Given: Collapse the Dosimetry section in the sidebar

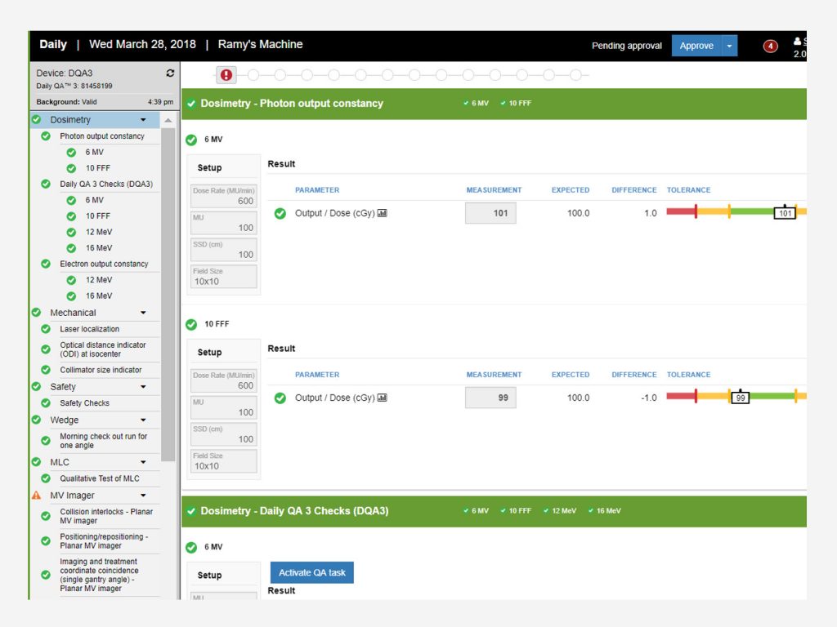Looking at the screenshot, I should point(143,120).
